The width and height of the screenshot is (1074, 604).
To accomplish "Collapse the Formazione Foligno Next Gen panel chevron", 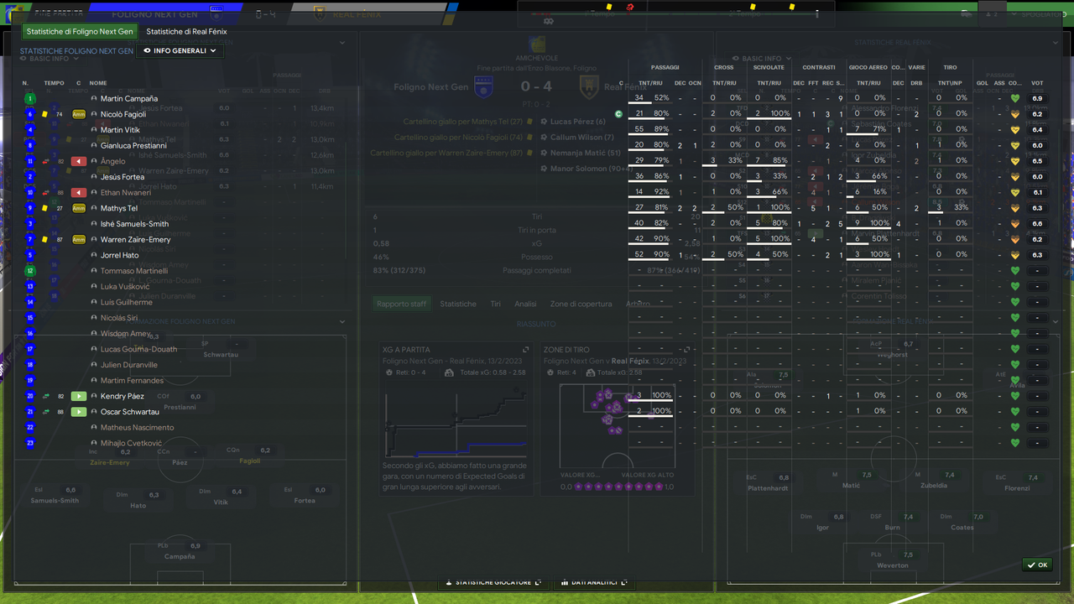I will [x=342, y=321].
